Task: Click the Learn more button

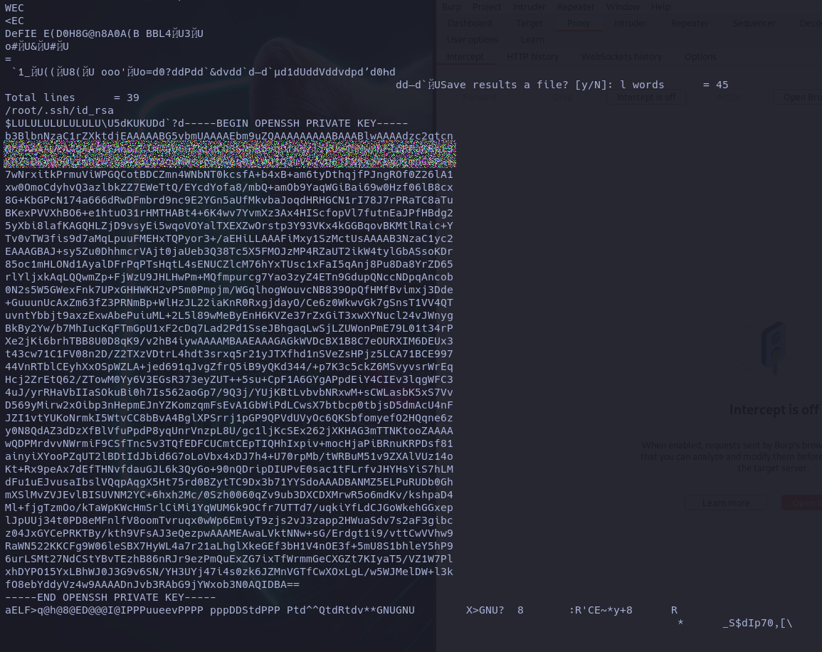Action: coord(725,503)
